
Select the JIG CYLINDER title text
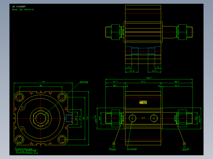[x=19, y=7]
